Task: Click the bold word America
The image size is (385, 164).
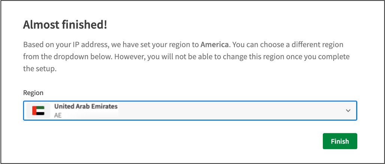Action: coord(214,45)
